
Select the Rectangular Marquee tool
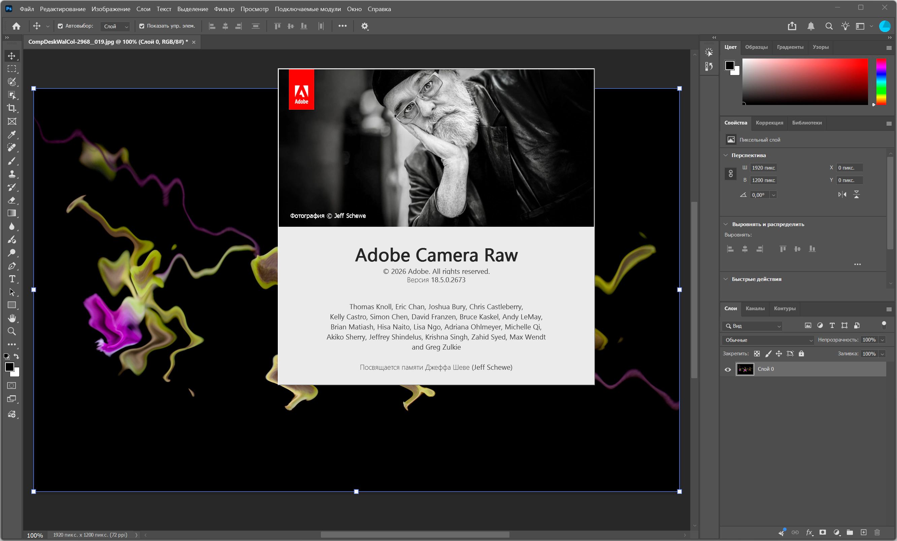(x=12, y=69)
